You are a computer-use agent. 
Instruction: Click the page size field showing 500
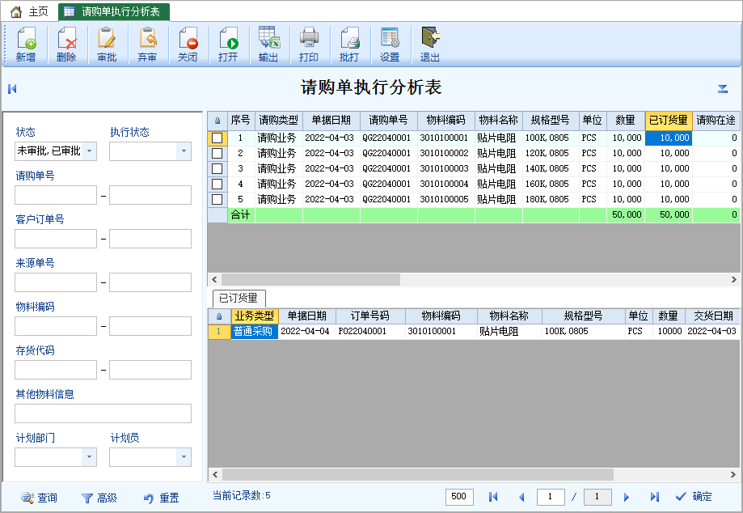tap(458, 496)
